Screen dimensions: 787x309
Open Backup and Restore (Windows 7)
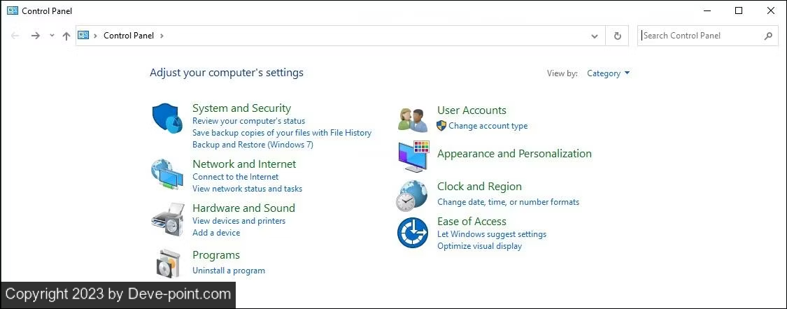(x=253, y=145)
